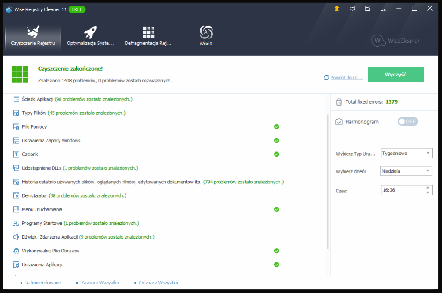Open the Niedziela day dropdown
The width and height of the screenshot is (442, 293).
[x=406, y=171]
